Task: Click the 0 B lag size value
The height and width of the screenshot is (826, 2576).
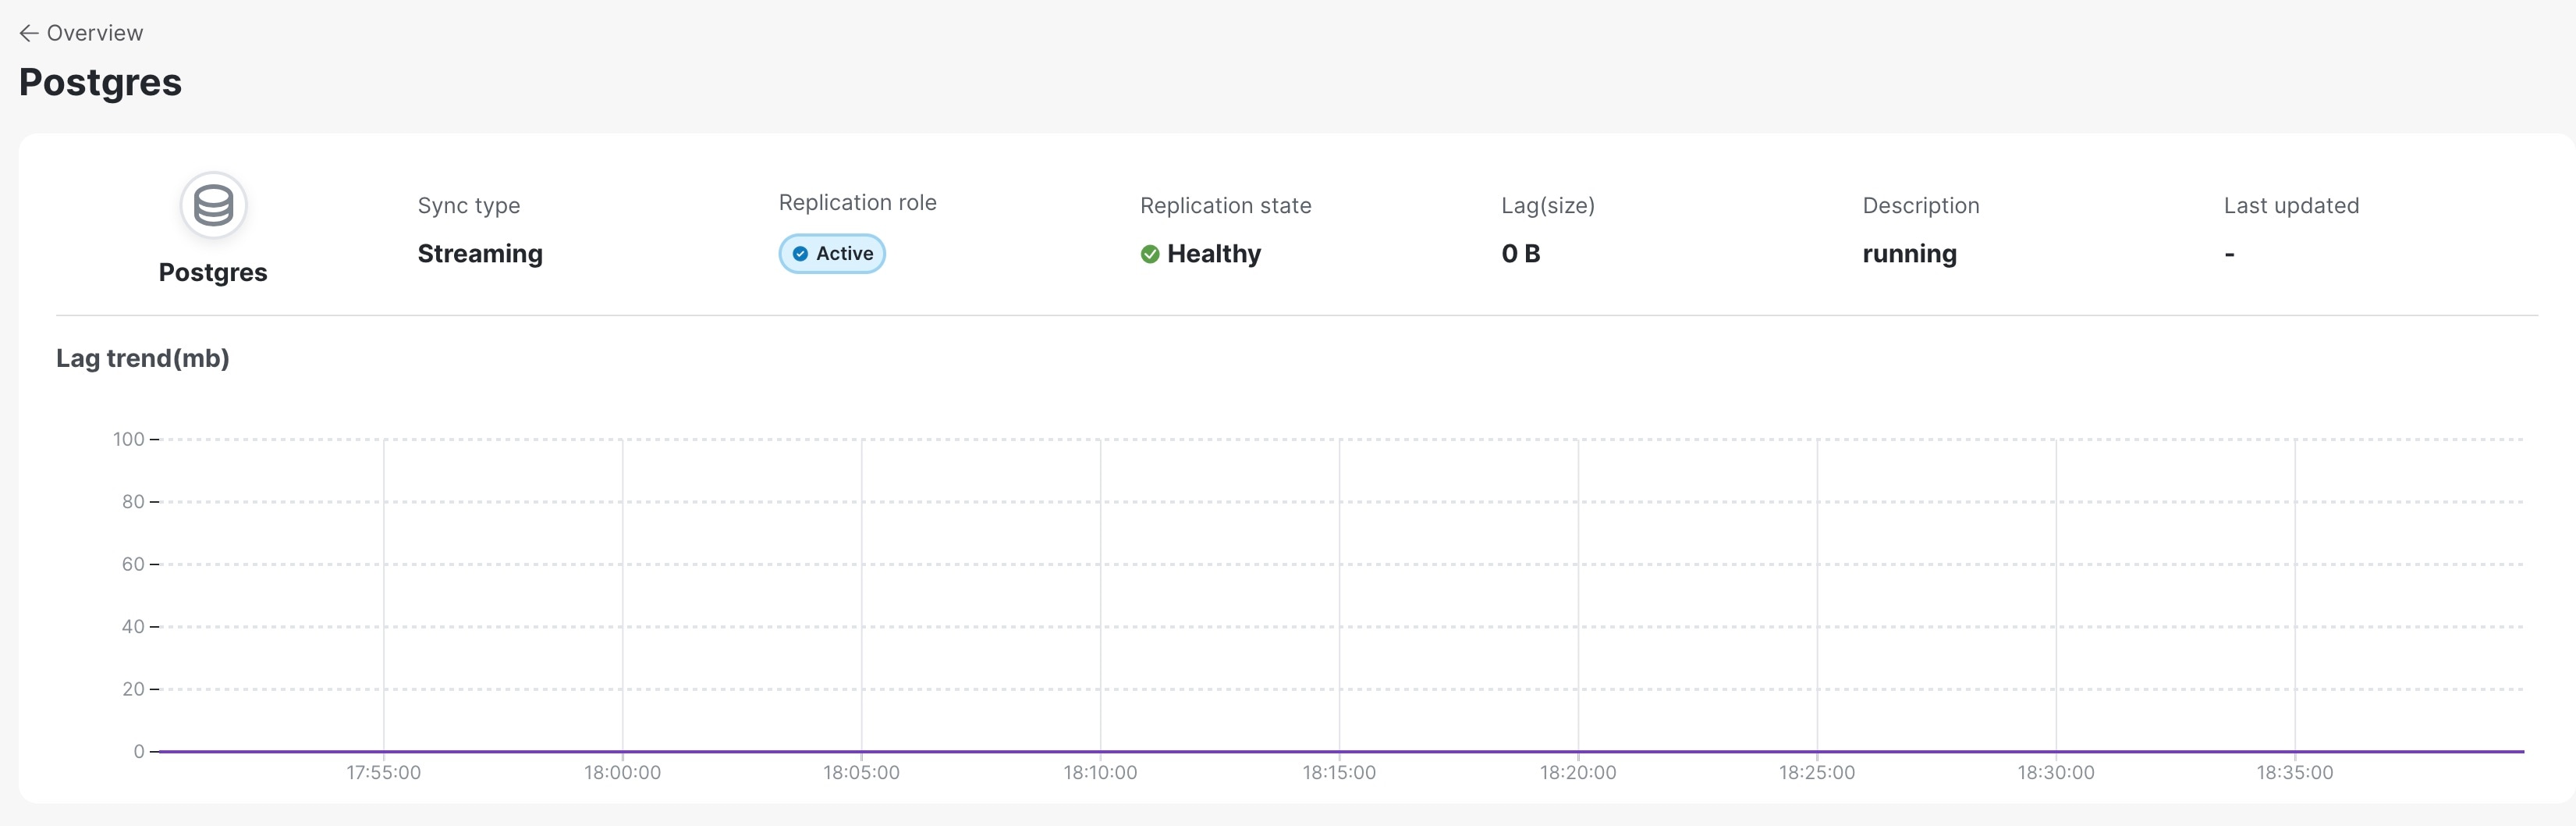Action: point(1520,253)
